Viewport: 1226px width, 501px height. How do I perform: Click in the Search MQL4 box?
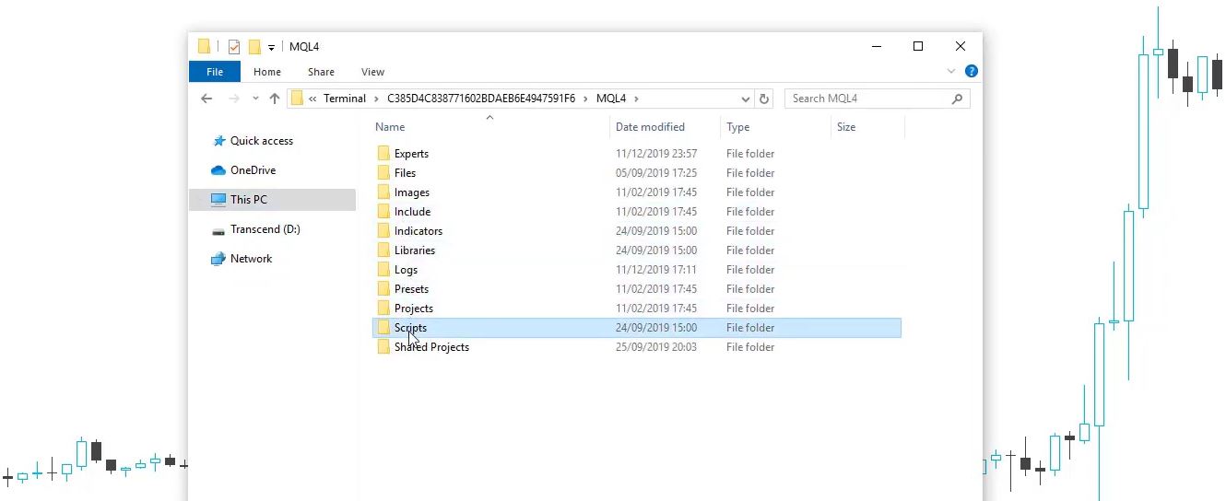pyautogui.click(x=866, y=99)
